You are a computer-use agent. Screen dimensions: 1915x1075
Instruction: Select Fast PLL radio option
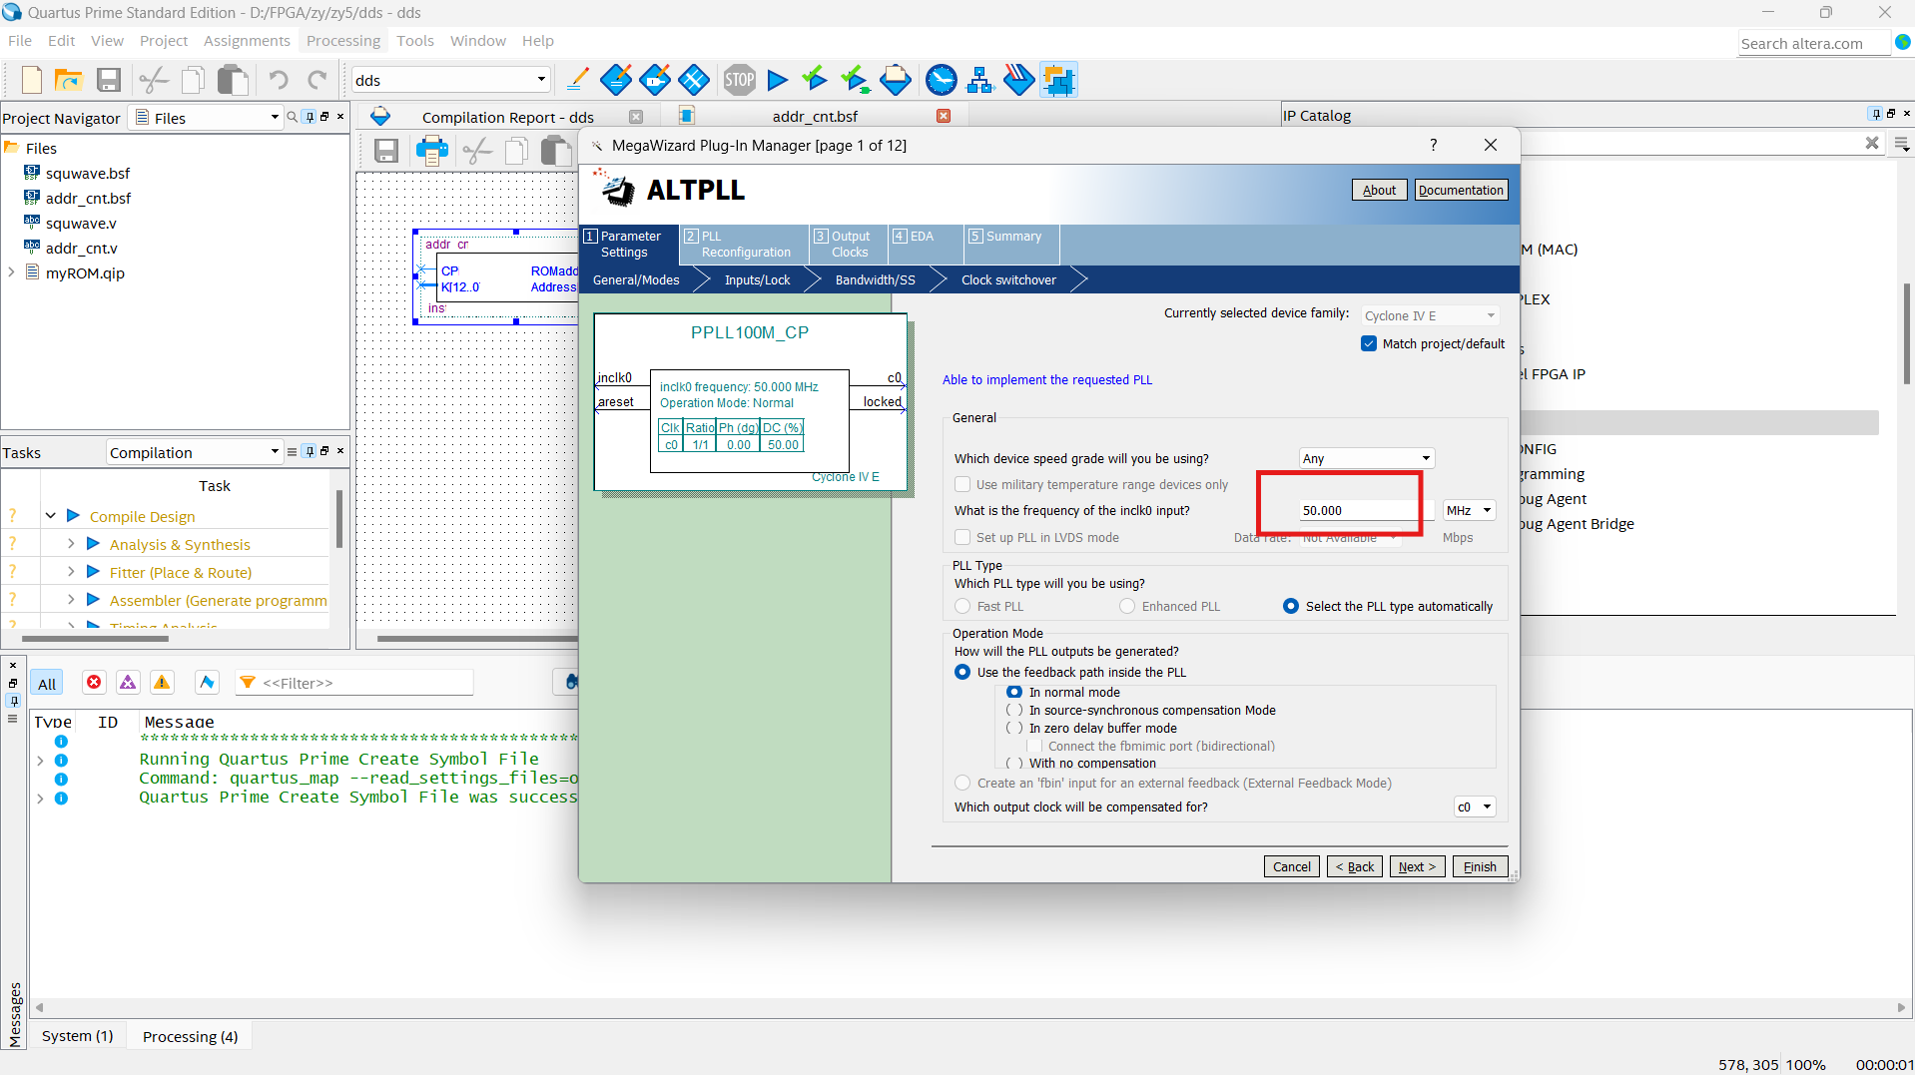[962, 606]
